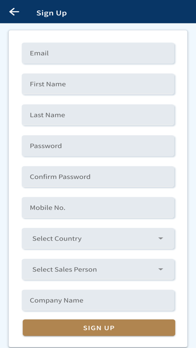Focus the Company Name field
The width and height of the screenshot is (196, 348).
click(98, 300)
